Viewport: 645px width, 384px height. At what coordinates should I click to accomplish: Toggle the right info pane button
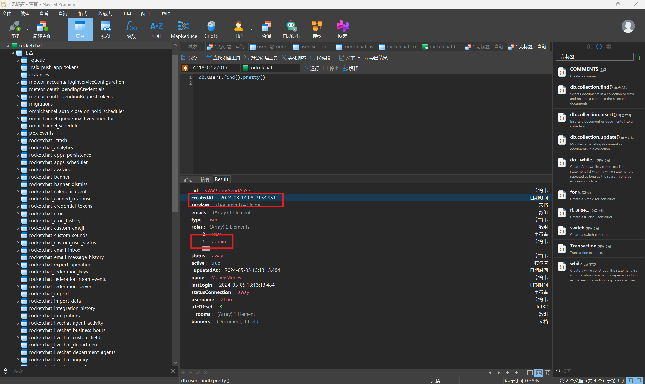click(x=639, y=381)
